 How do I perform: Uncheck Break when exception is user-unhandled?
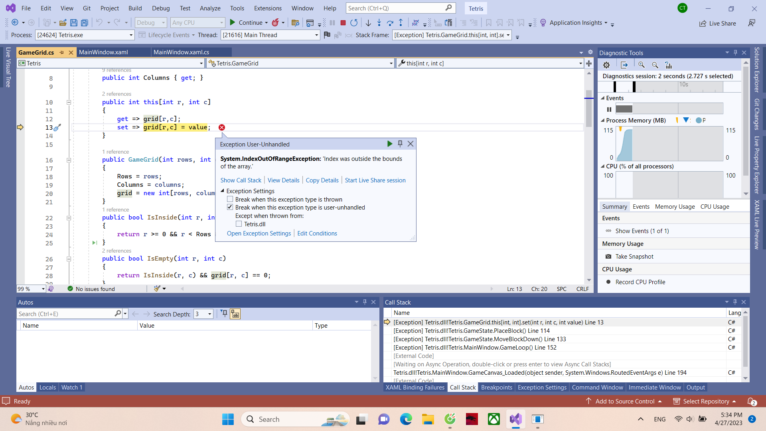pyautogui.click(x=230, y=207)
